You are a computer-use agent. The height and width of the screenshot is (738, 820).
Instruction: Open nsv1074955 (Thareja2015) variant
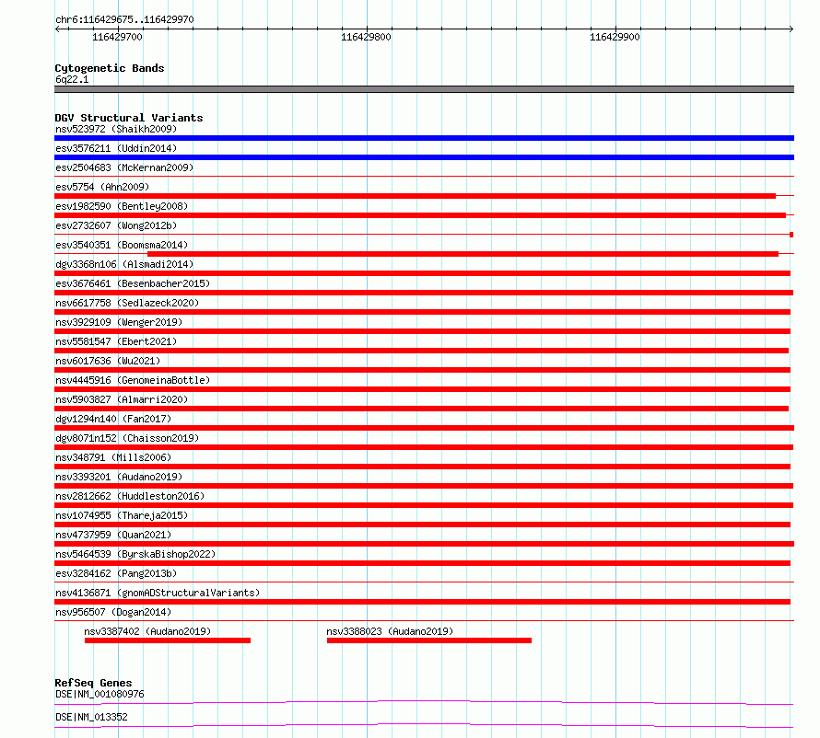click(x=122, y=515)
